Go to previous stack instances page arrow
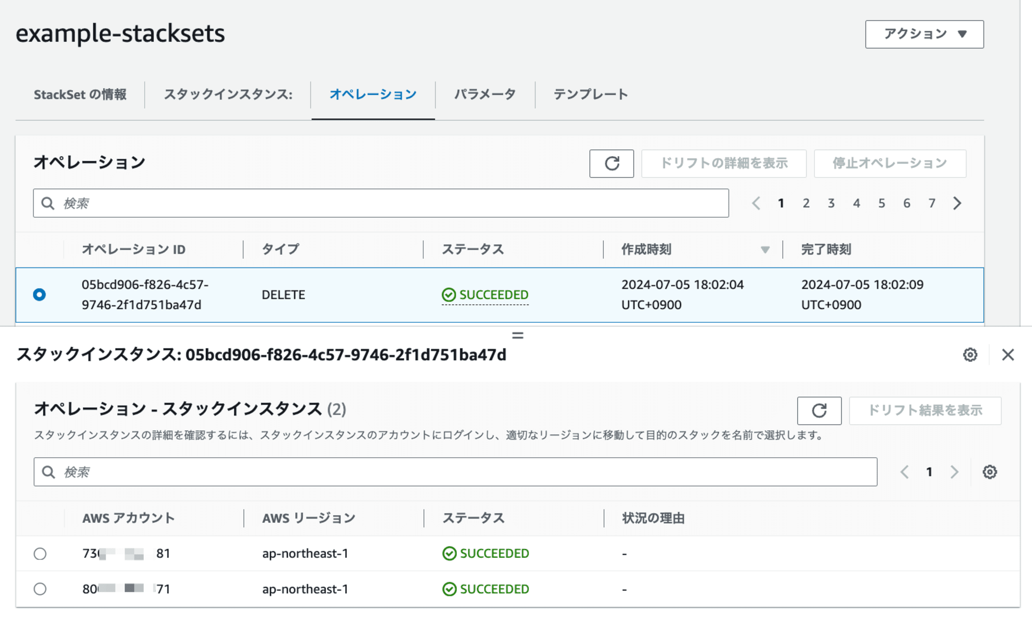 pos(904,472)
